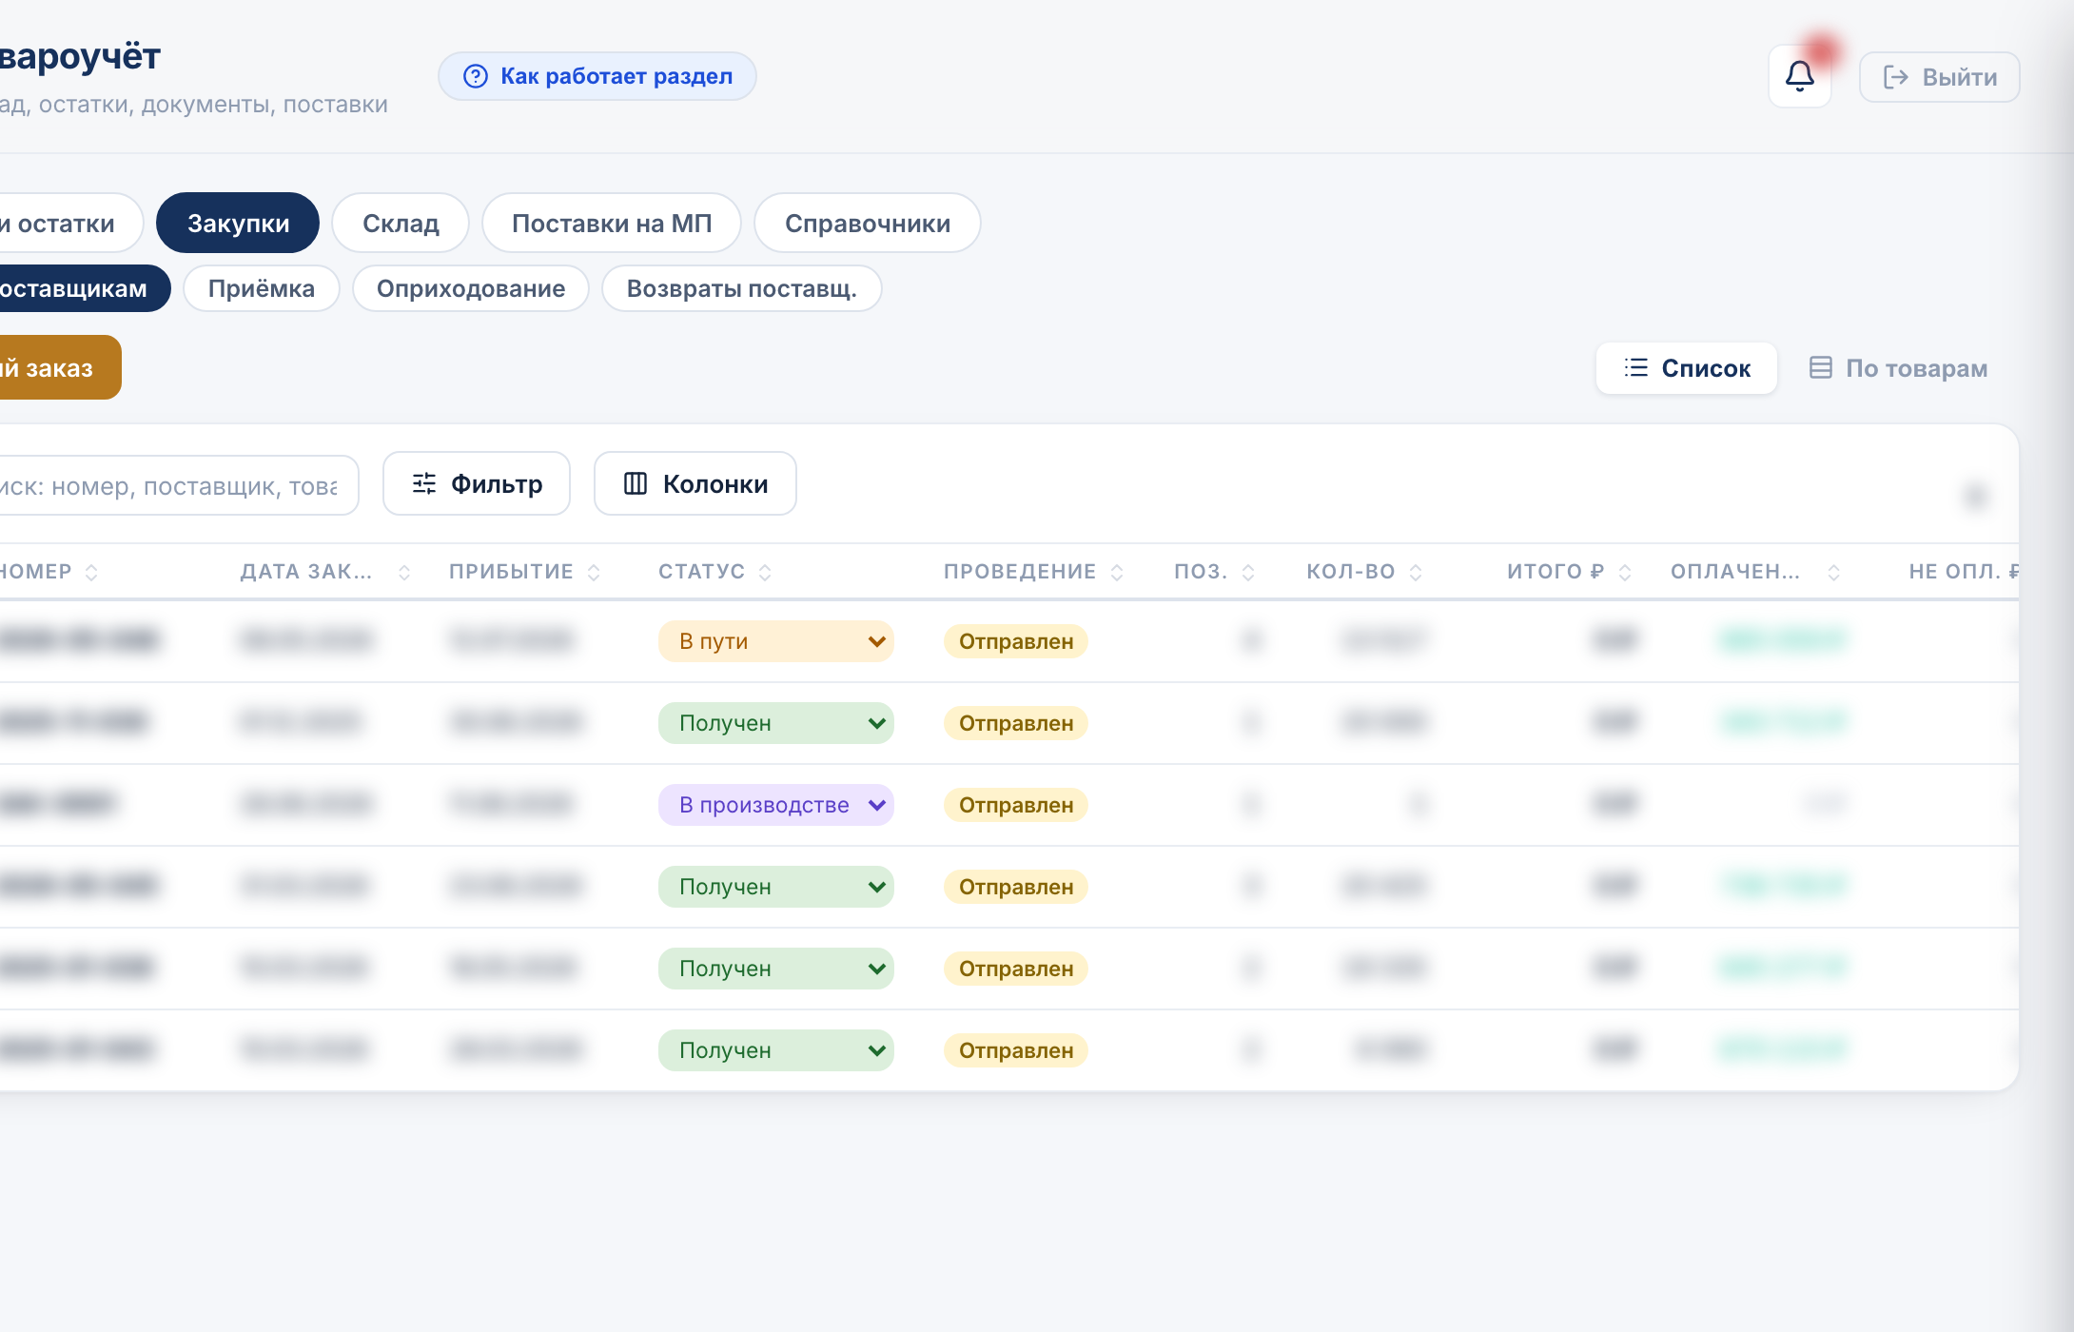Image resolution: width=2074 pixels, height=1332 pixels.
Task: Open the В пути status dropdown
Action: pos(776,641)
